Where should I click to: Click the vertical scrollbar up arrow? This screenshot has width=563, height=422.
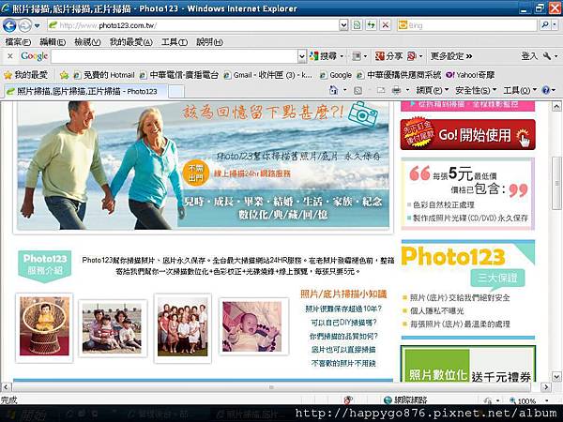556,106
